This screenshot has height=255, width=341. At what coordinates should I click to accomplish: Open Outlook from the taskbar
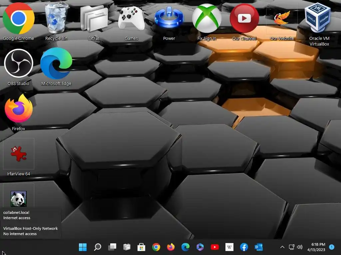[x=259, y=247]
